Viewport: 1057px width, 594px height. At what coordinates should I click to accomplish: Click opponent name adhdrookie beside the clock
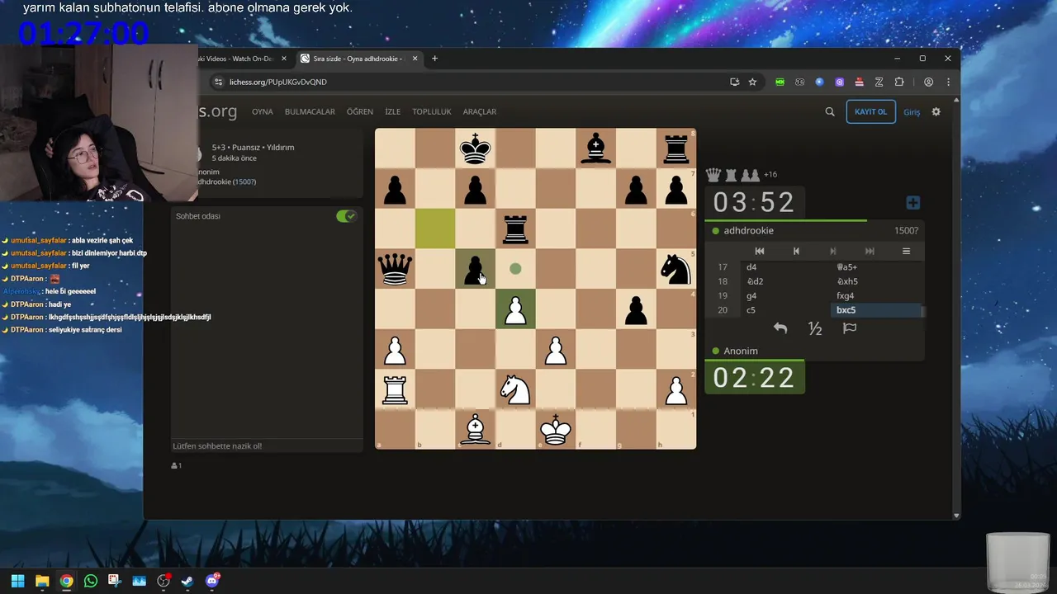748,231
